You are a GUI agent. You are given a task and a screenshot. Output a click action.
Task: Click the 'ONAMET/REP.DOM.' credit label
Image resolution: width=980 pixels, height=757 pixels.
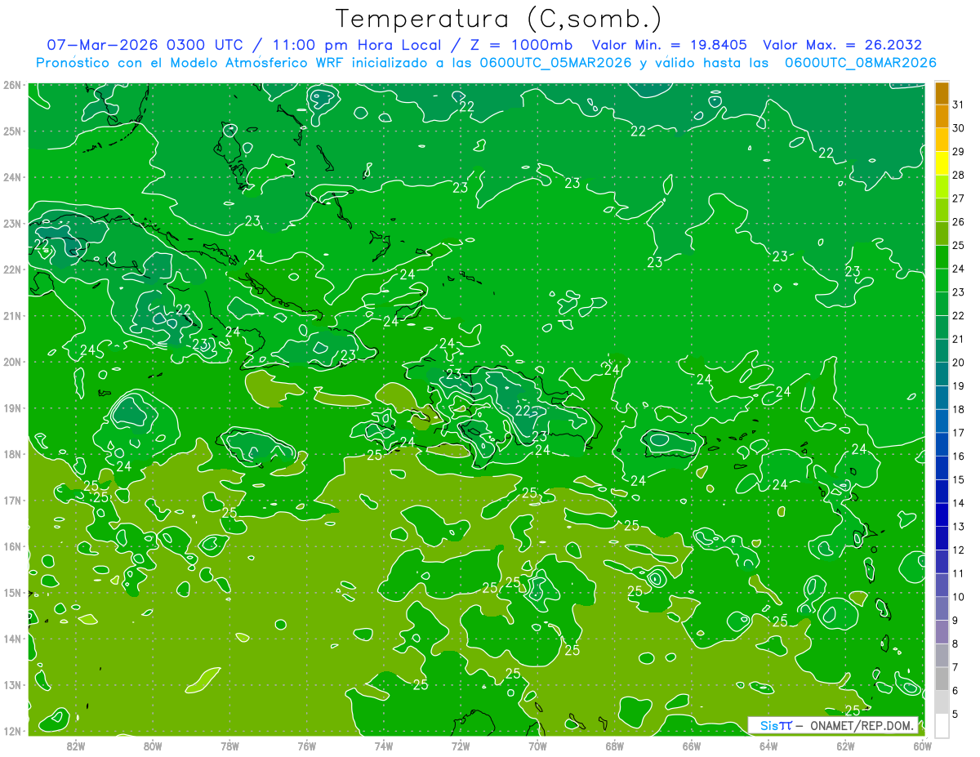click(861, 725)
